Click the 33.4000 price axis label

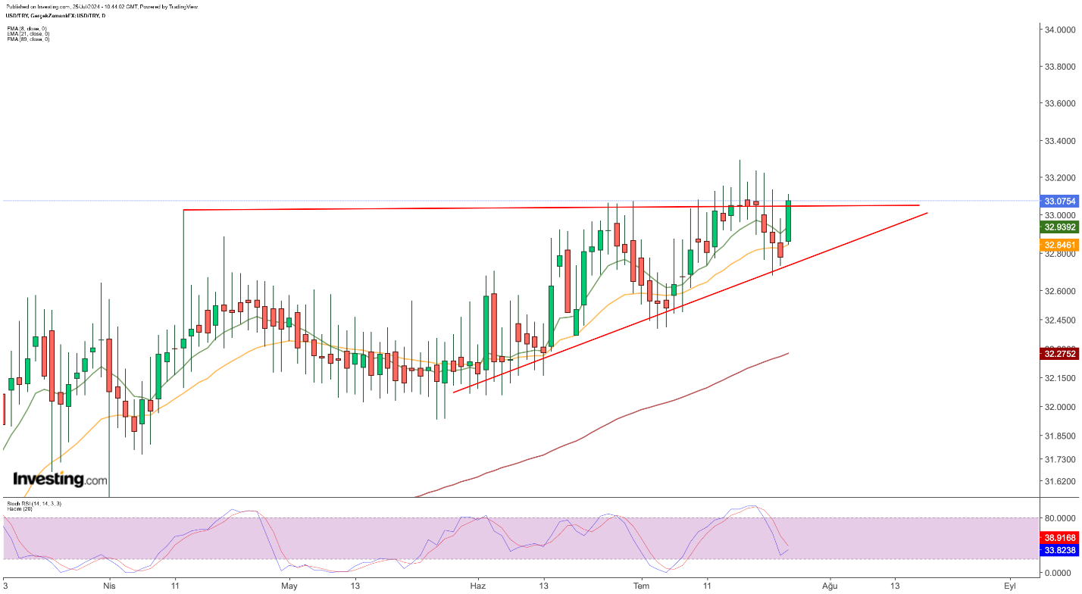(1061, 141)
